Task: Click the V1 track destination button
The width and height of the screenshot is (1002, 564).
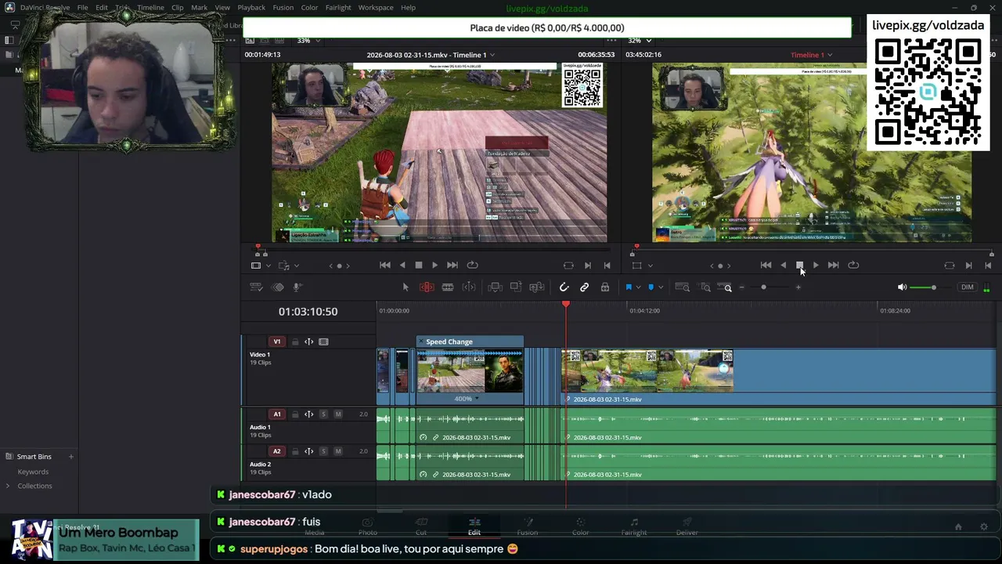Action: (x=276, y=342)
